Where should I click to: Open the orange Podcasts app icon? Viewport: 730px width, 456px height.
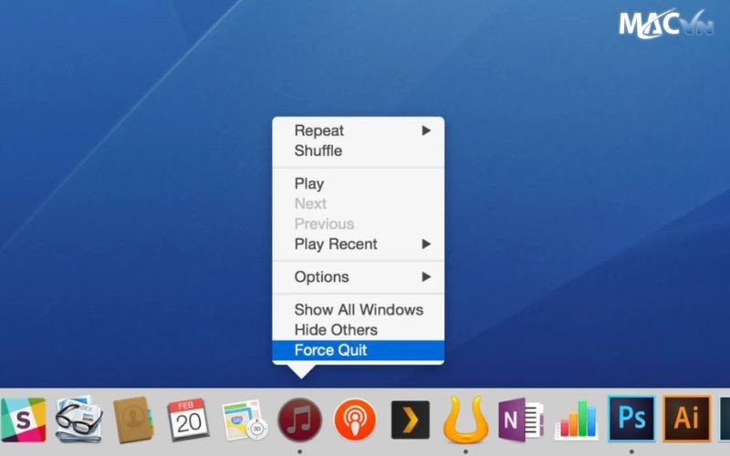355,420
